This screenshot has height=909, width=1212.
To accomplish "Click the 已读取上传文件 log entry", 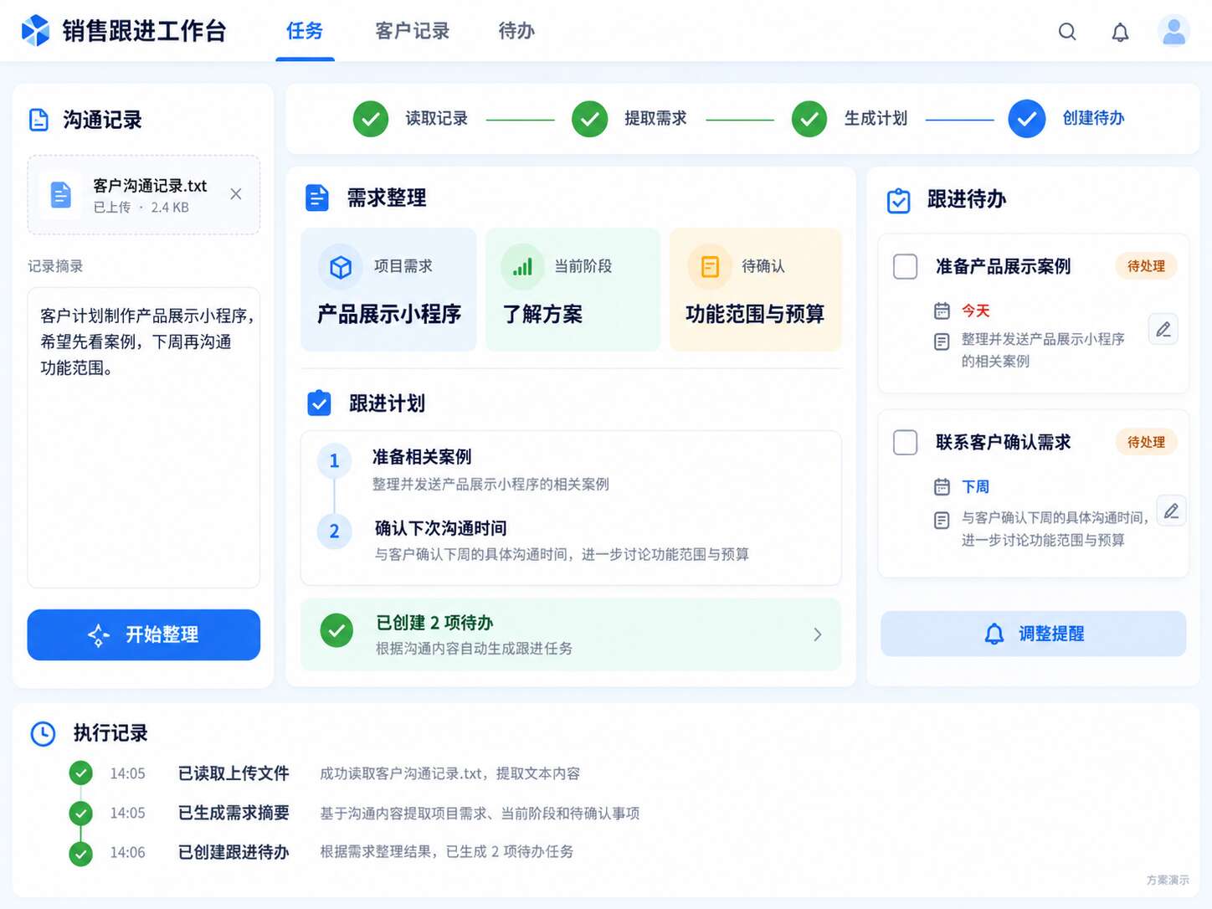I will (x=325, y=773).
